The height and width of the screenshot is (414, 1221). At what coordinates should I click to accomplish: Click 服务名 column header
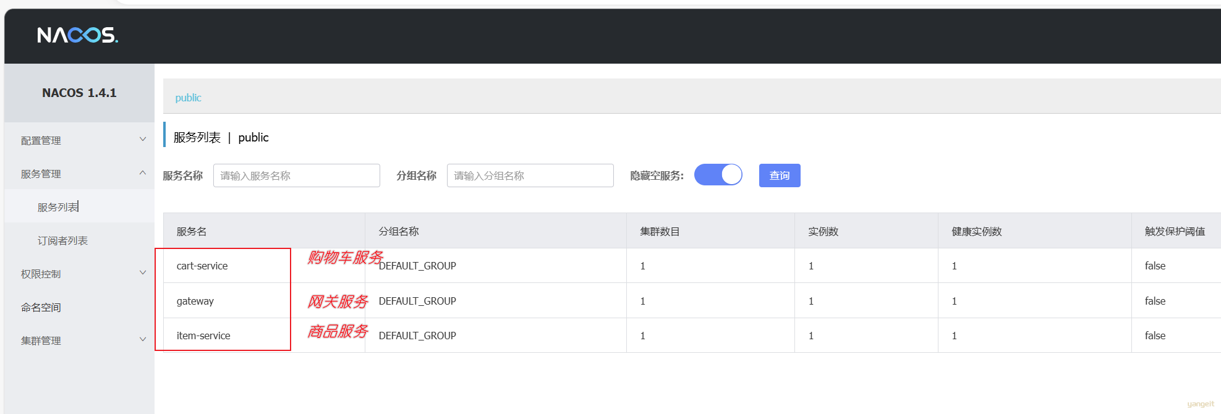pos(192,231)
